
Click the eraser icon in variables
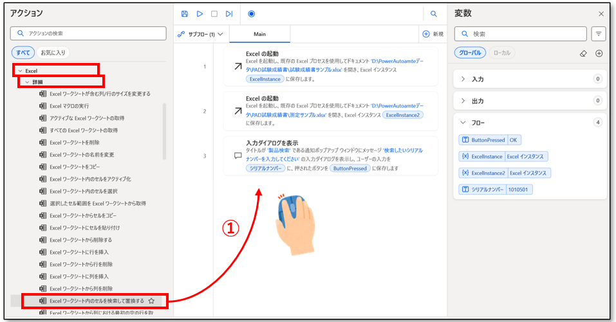[583, 53]
